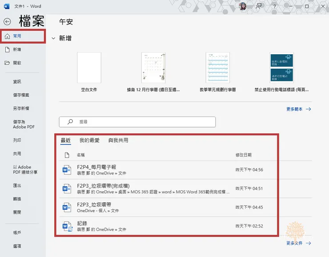This screenshot has width=329, height=257.
Task: Open the 列印 print page
Action: [17, 140]
